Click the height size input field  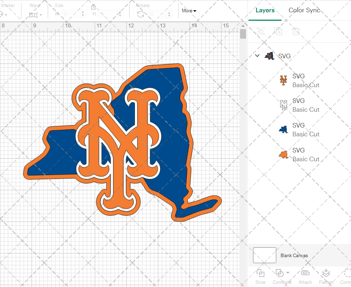click(108, 14)
